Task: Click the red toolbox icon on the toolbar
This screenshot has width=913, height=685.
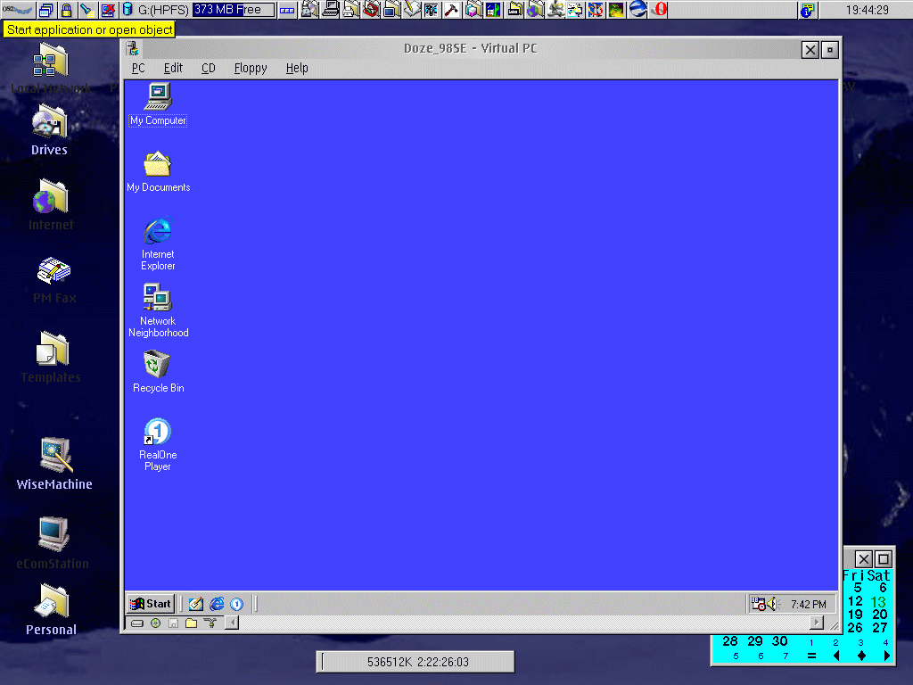Action: click(371, 9)
